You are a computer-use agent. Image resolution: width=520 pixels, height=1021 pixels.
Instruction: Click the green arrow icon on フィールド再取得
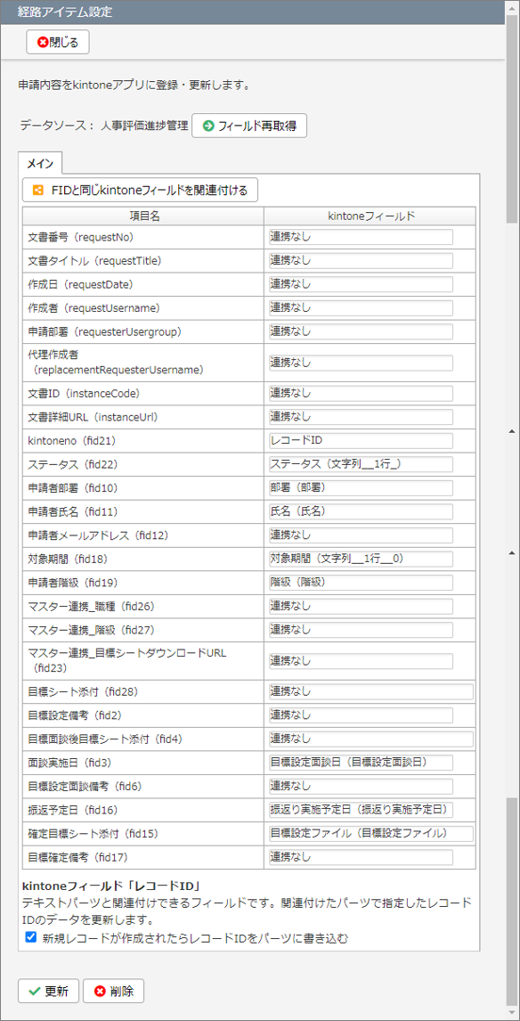(x=208, y=126)
